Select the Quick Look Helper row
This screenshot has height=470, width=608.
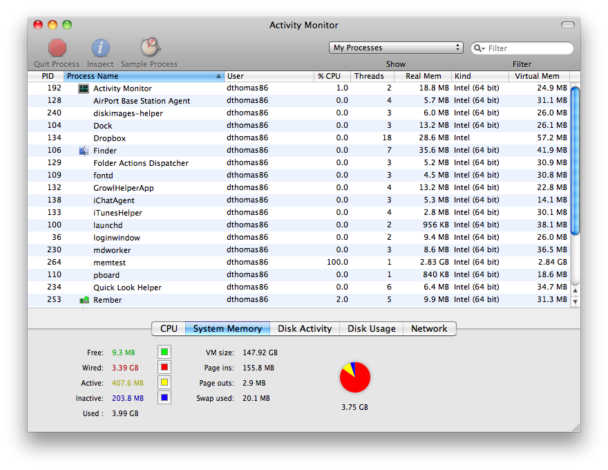299,287
